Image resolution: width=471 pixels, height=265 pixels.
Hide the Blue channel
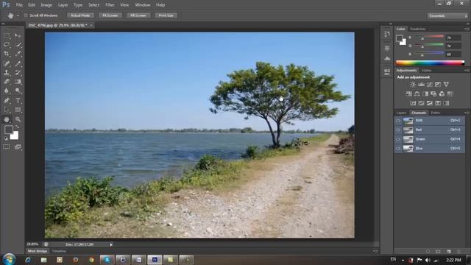pos(398,149)
